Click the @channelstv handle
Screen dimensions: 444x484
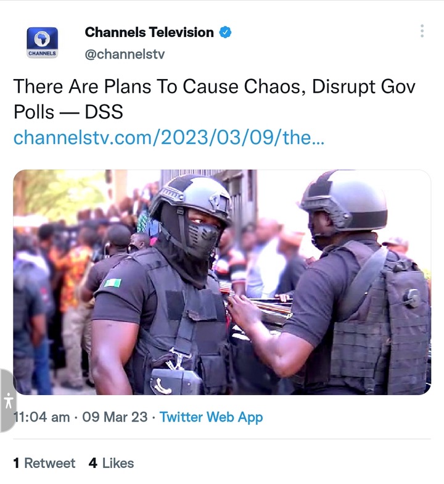coord(125,54)
